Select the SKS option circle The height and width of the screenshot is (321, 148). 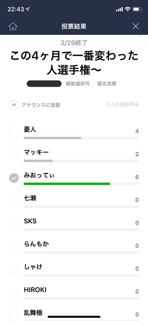pos(14,224)
